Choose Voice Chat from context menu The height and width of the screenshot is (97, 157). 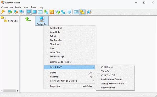(x=70, y=52)
